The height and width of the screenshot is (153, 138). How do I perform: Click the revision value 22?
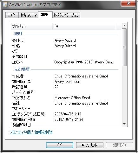pyautogui.click(x=56, y=87)
